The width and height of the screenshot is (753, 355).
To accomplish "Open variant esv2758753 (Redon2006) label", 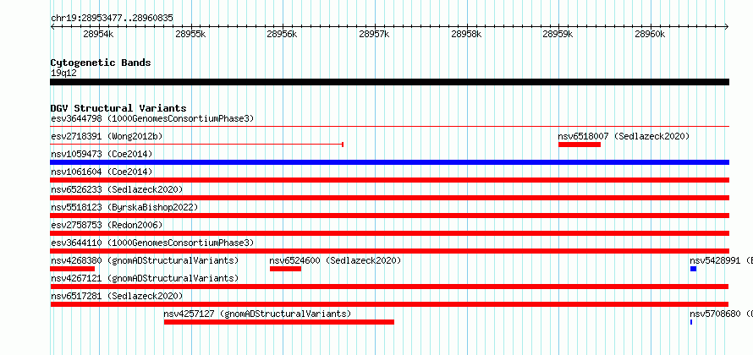I will 107,226.
